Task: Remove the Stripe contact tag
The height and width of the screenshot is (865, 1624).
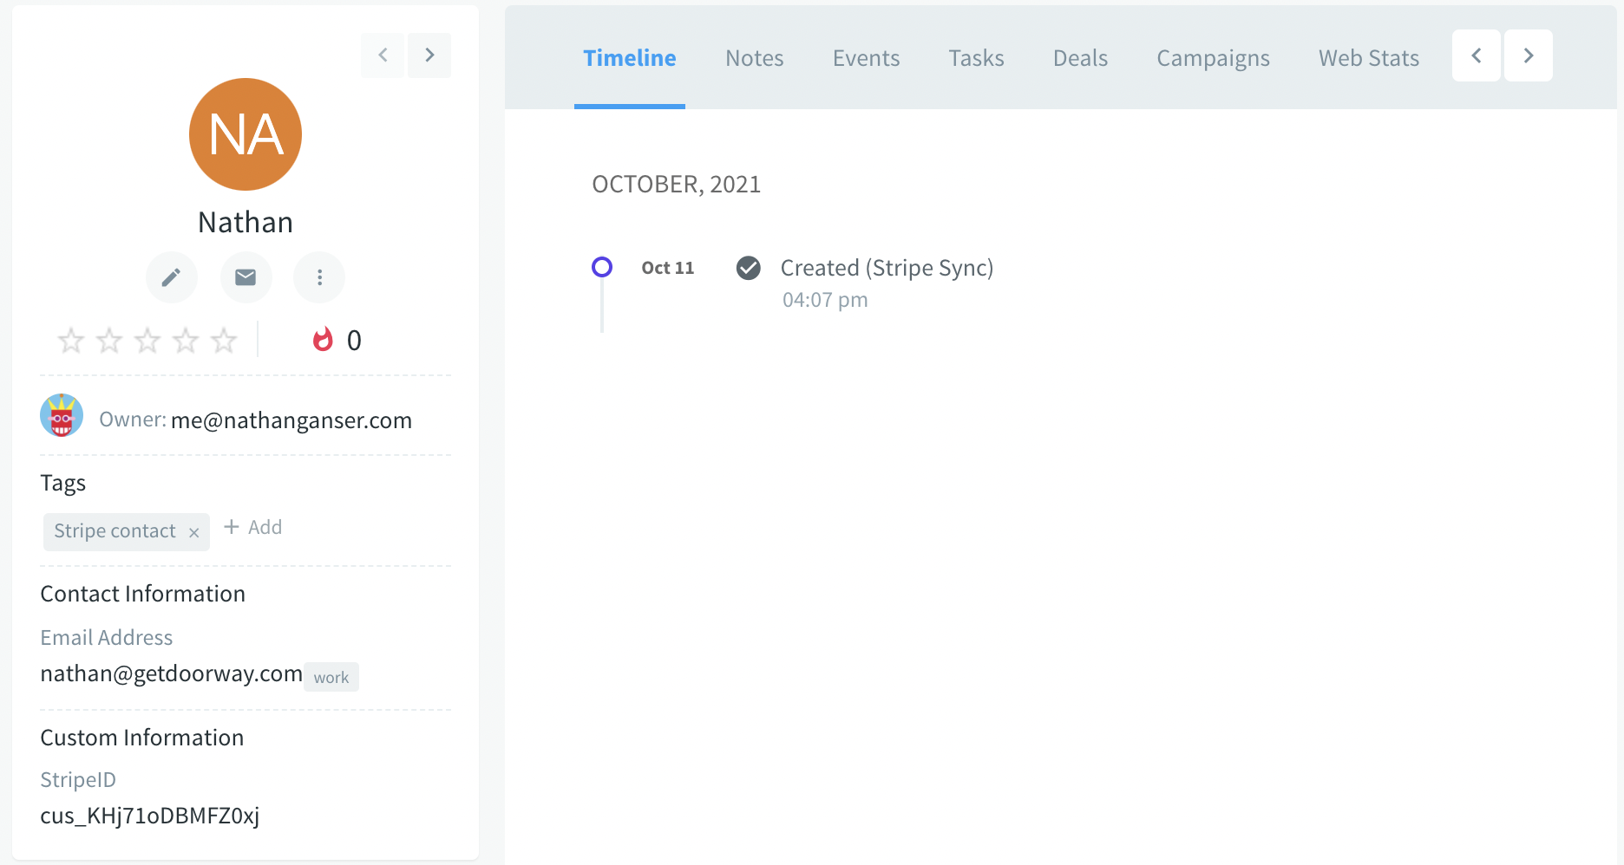Action: (194, 533)
